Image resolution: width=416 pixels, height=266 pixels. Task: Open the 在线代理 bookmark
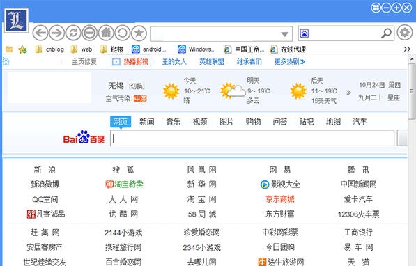288,49
